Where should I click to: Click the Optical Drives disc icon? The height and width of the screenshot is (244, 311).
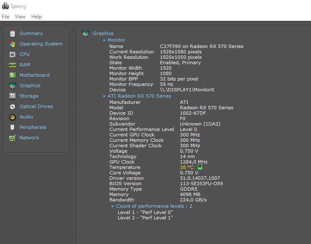[x=13, y=107]
